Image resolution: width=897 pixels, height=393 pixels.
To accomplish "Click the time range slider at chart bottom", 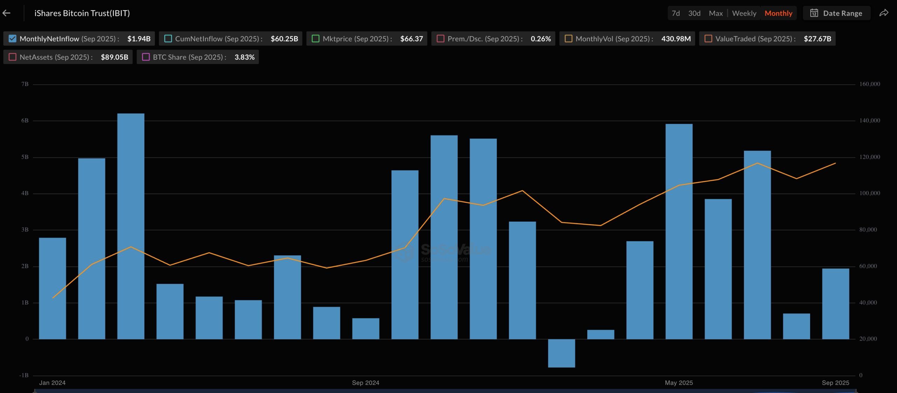I will (445, 391).
